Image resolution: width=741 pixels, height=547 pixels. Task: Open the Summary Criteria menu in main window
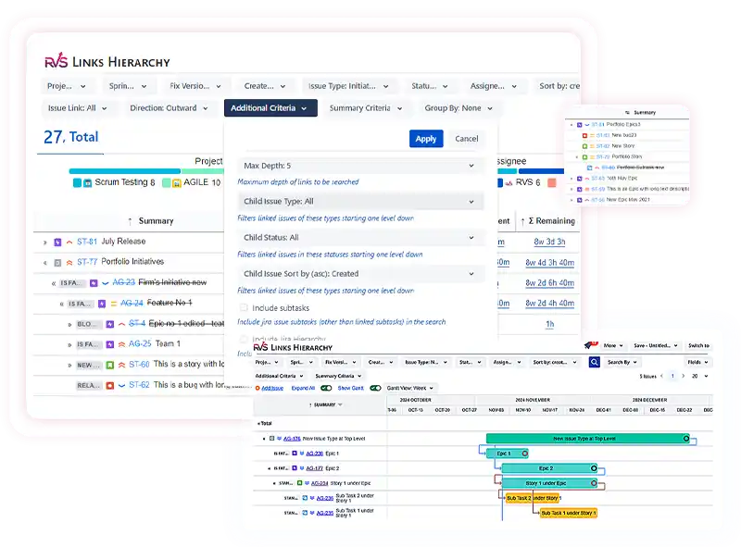coord(366,108)
